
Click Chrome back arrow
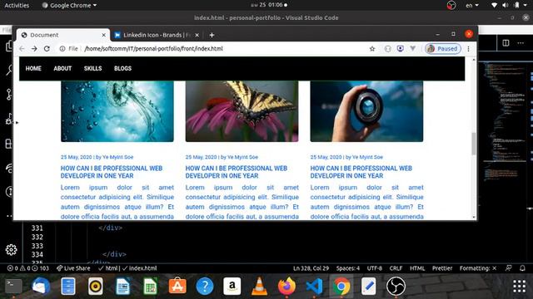22,49
